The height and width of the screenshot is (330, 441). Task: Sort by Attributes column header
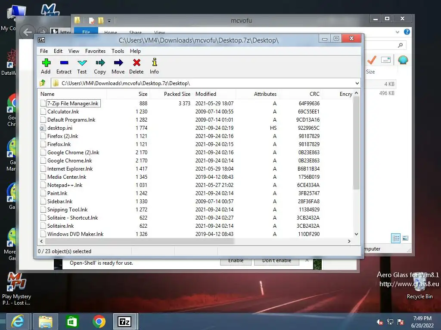[257, 94]
